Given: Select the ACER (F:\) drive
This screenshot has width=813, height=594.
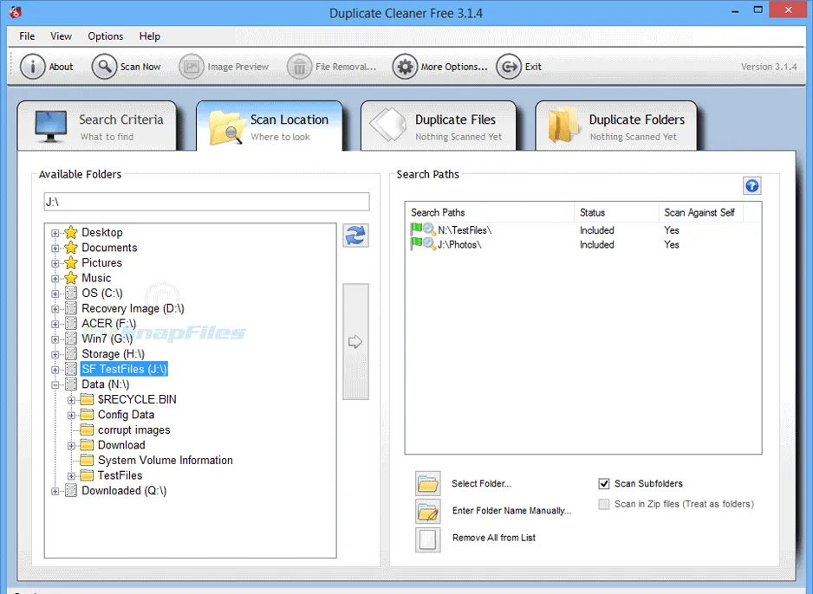Looking at the screenshot, I should (x=109, y=324).
